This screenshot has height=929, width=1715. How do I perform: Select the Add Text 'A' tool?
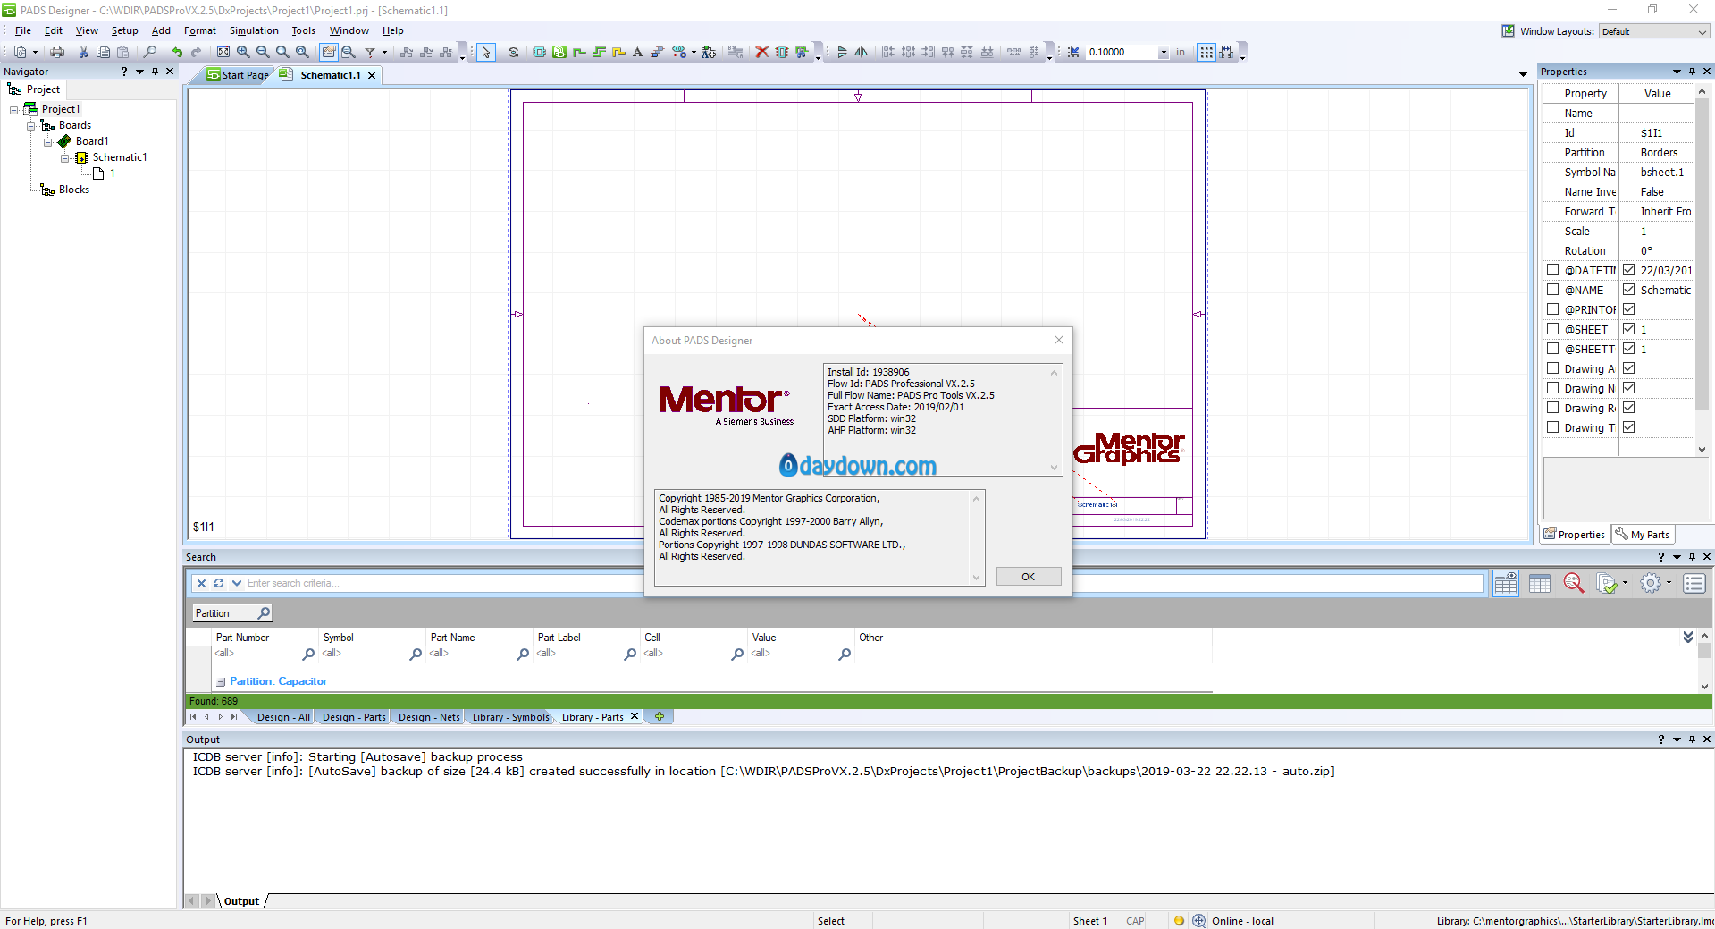tap(637, 52)
